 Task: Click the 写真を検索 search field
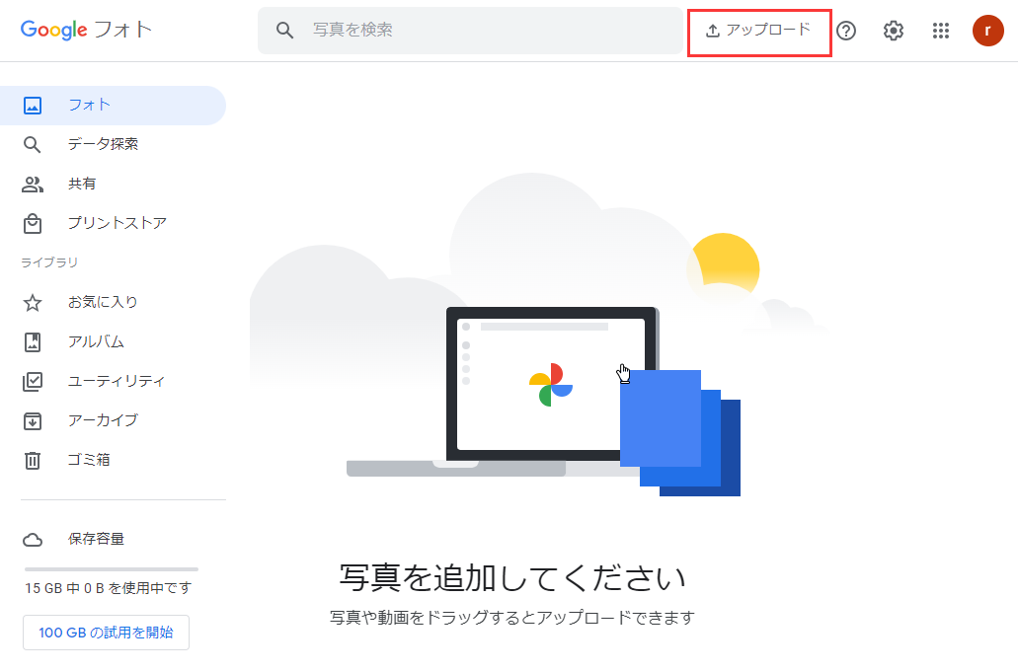(x=471, y=30)
